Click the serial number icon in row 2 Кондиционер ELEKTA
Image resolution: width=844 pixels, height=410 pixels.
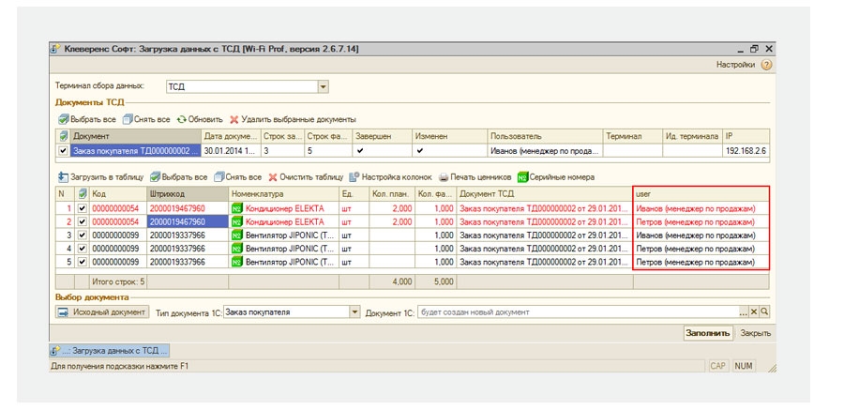pos(237,221)
